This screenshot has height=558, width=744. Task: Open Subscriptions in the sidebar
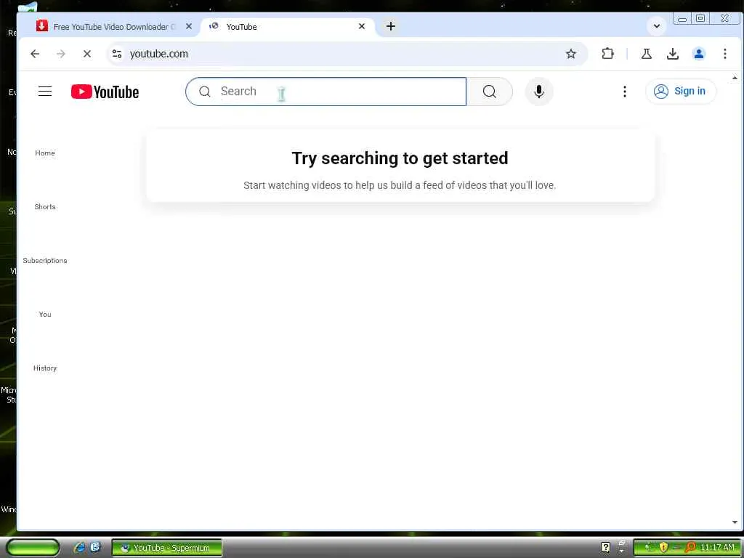45,261
